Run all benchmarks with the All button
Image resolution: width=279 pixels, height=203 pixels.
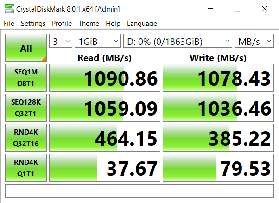pyautogui.click(x=26, y=48)
